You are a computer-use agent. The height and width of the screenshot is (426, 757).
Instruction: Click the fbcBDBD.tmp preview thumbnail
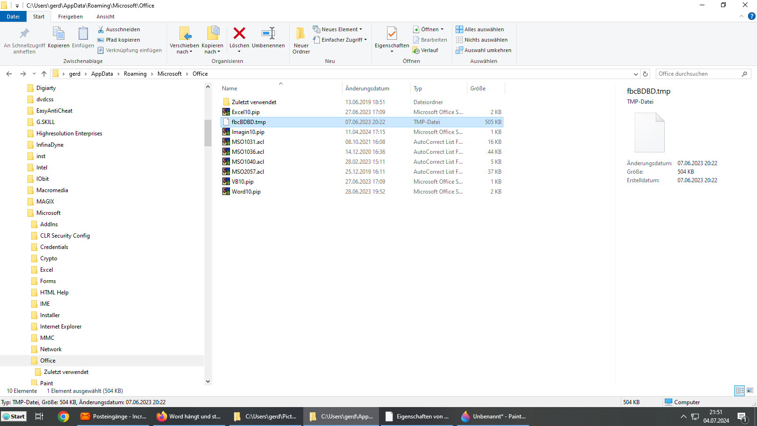[650, 133]
